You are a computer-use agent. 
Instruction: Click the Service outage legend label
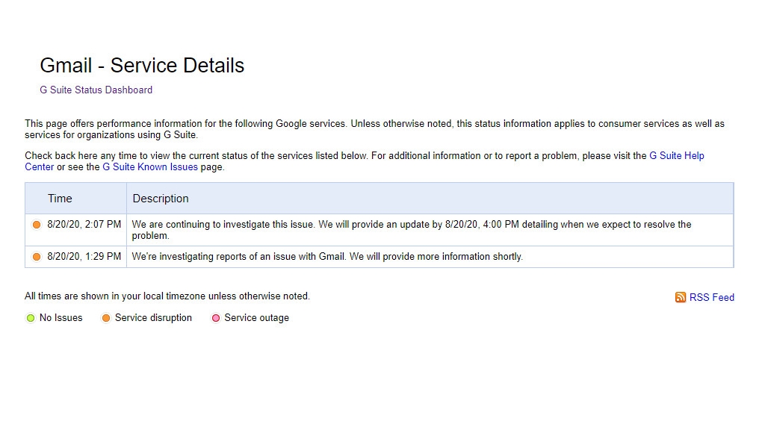256,318
